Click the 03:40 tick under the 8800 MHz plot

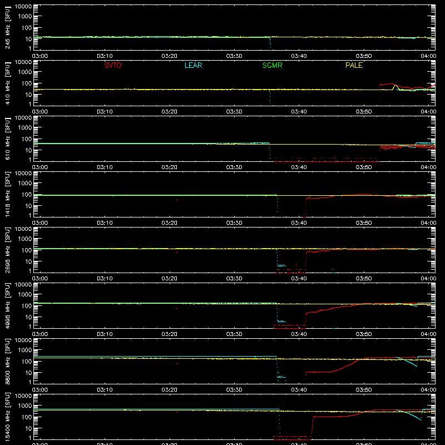(299, 390)
